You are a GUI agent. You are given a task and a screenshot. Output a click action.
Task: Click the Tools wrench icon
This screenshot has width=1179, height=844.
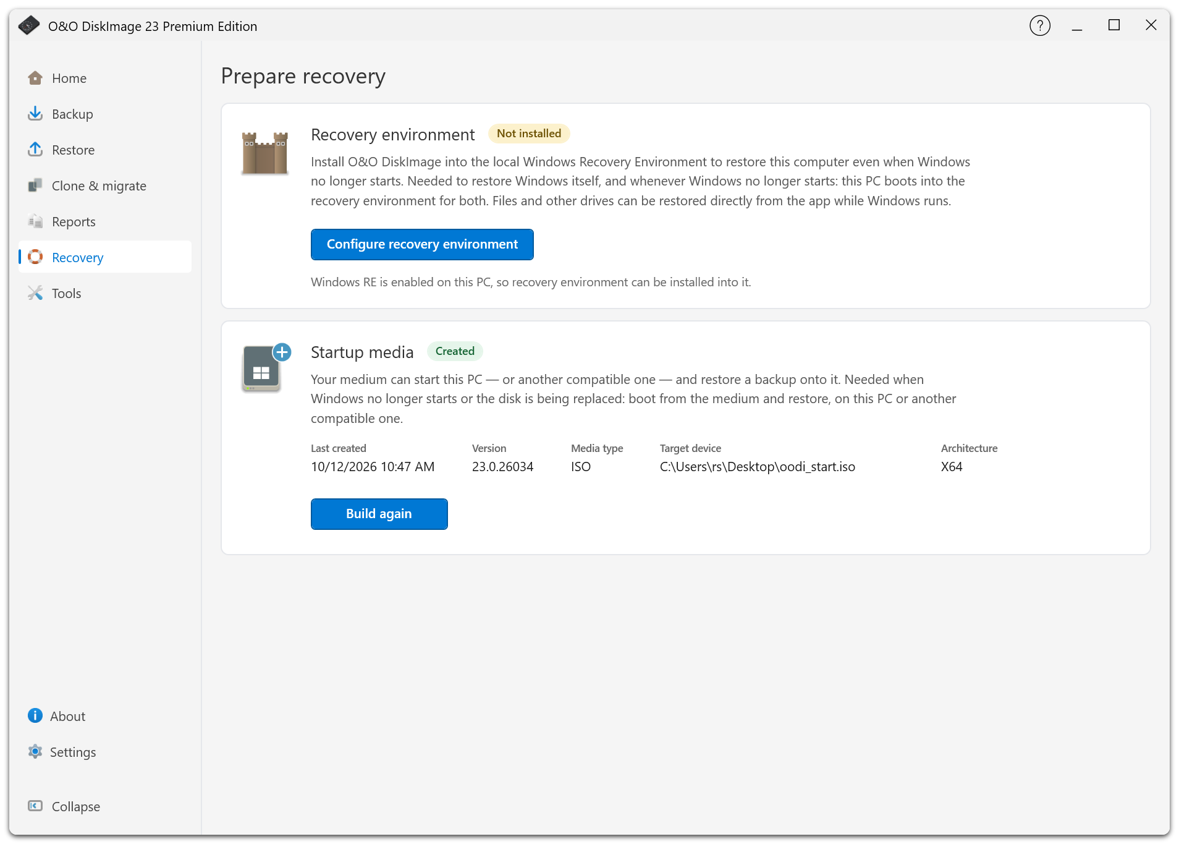[35, 293]
